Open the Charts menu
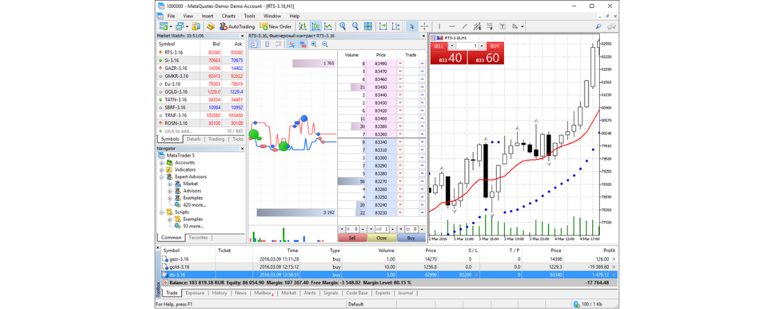 click(229, 16)
